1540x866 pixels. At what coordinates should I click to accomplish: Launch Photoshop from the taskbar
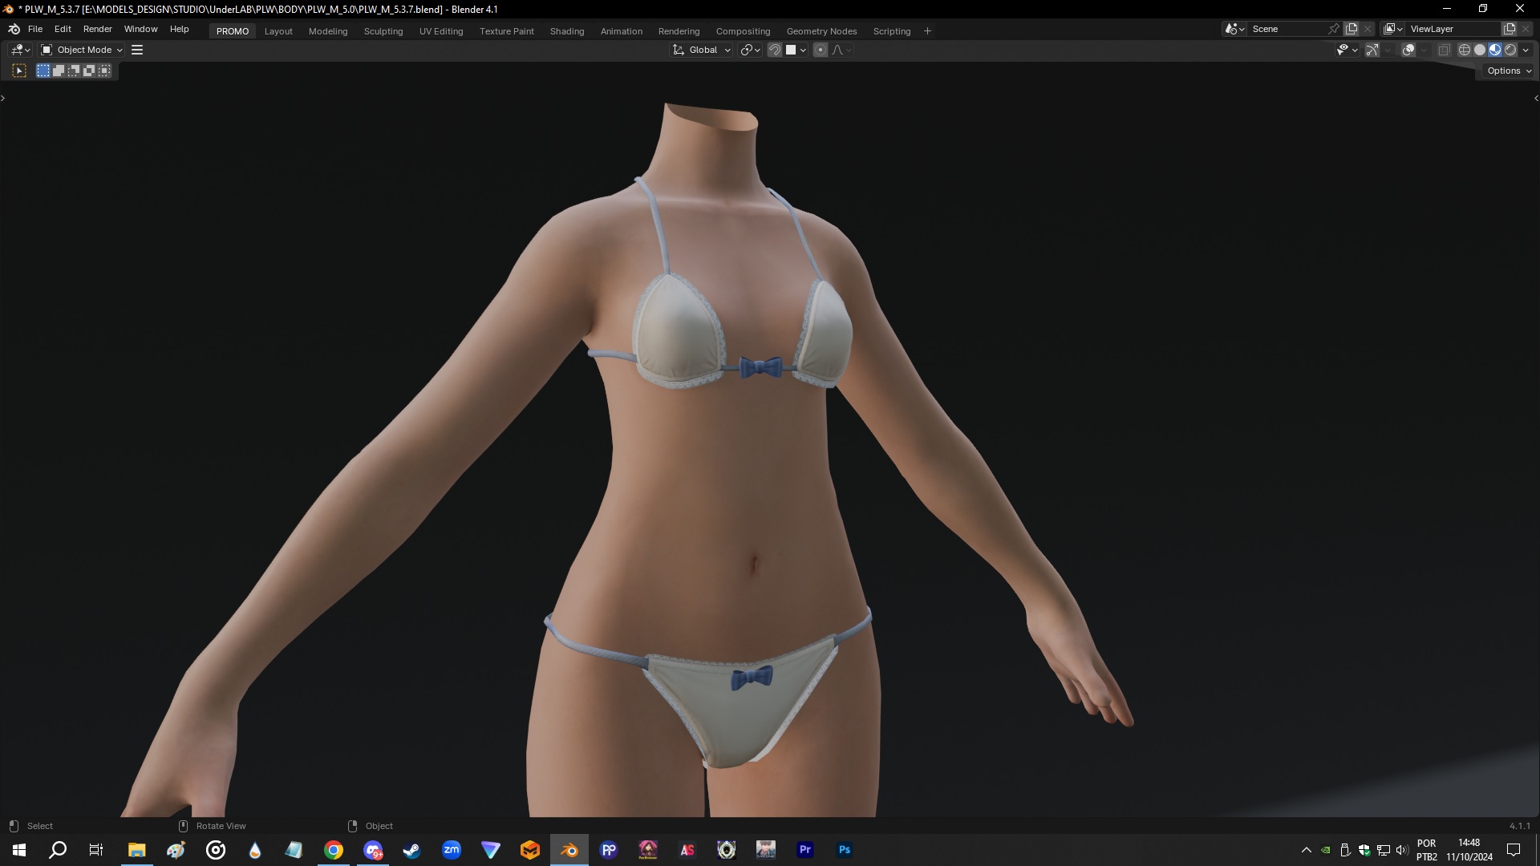(x=844, y=849)
